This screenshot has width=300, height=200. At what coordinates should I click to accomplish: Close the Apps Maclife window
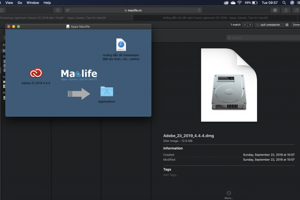tap(9, 27)
